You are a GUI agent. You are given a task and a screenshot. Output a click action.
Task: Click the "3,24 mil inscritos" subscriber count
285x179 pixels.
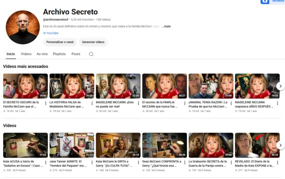[x=82, y=20]
